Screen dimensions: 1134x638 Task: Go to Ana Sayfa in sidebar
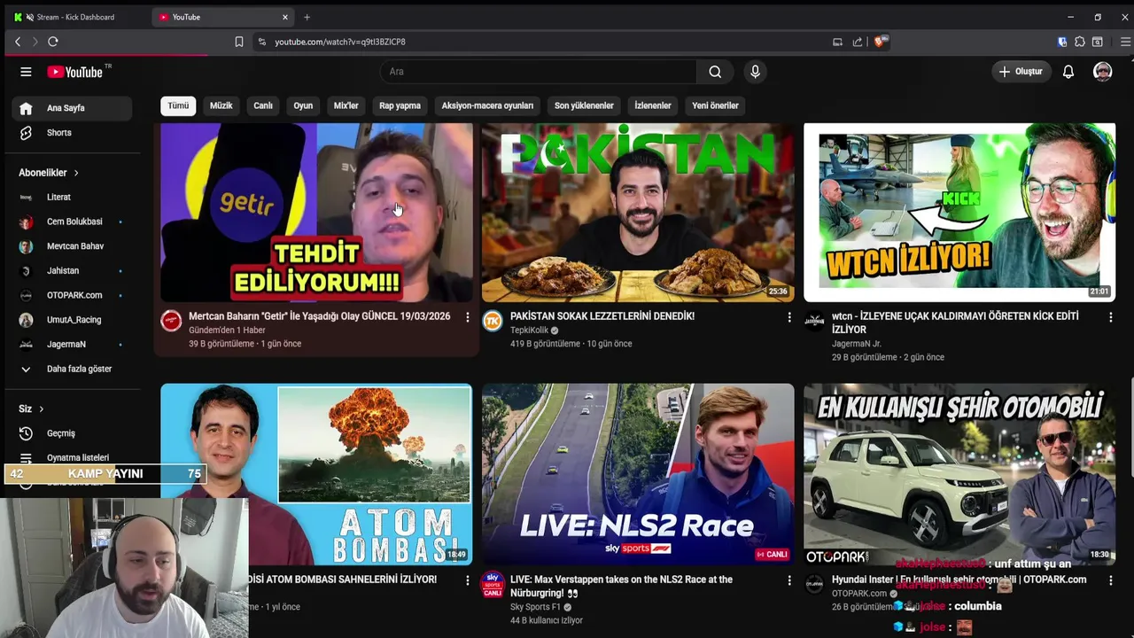pos(72,108)
